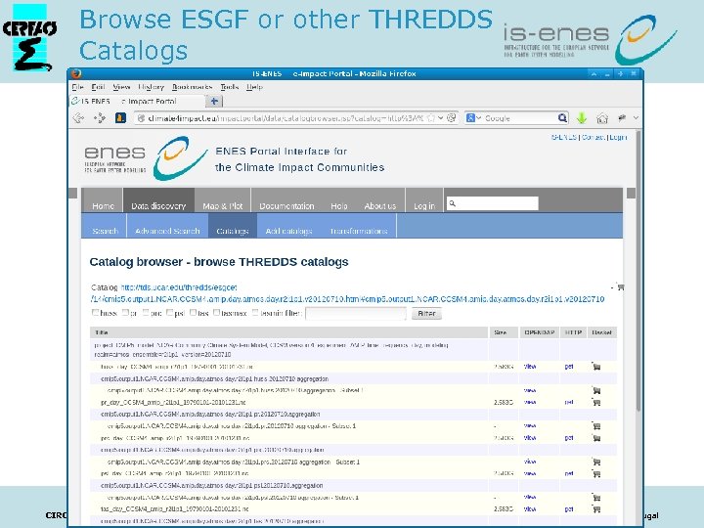Add the whole catalog to basket, top-right cart
Viewport: 704px width, 528px height.
(x=621, y=286)
